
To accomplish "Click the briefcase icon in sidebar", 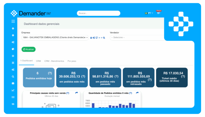I will point(13,83).
